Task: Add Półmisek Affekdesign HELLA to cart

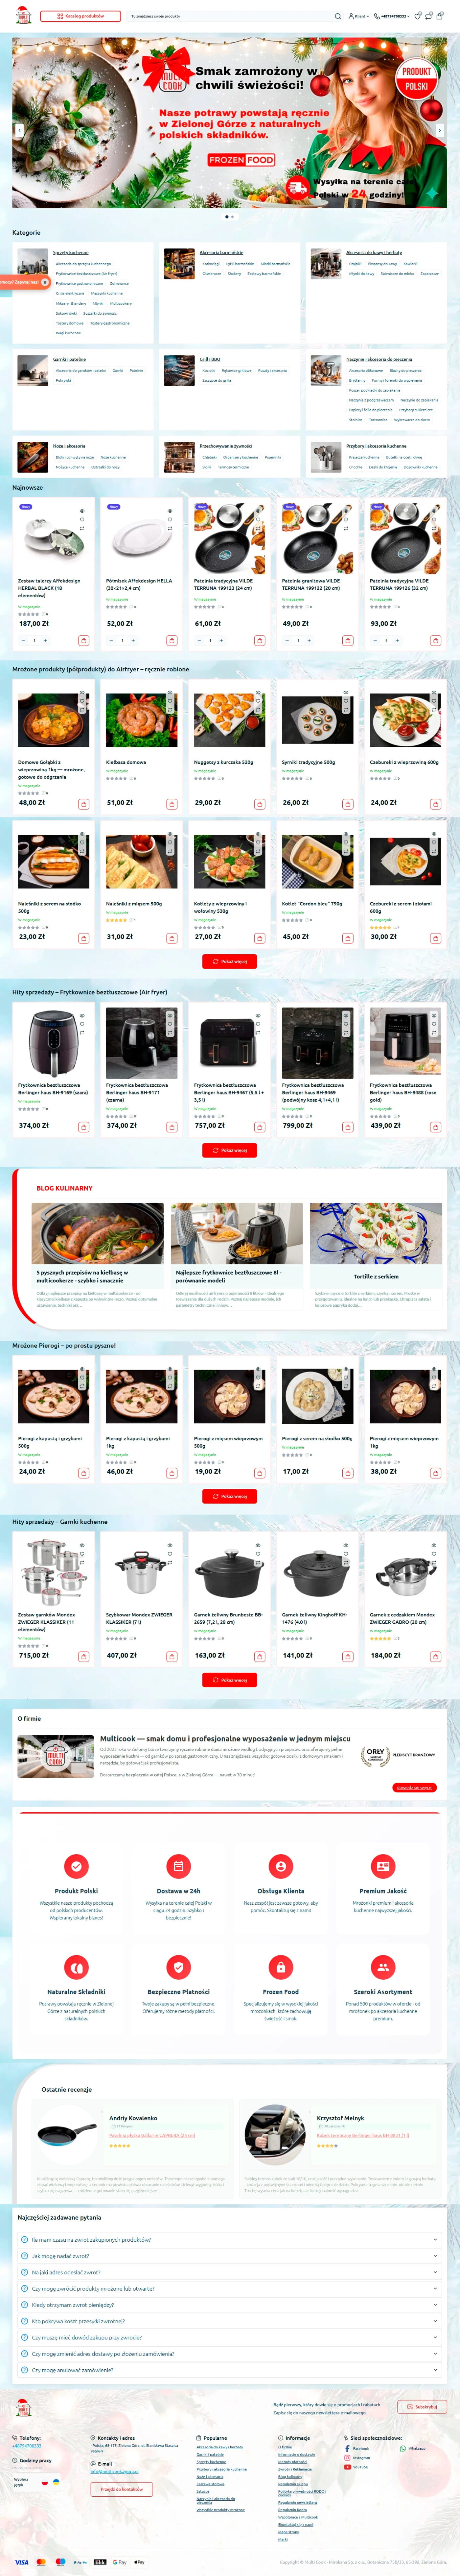Action: click(x=172, y=640)
